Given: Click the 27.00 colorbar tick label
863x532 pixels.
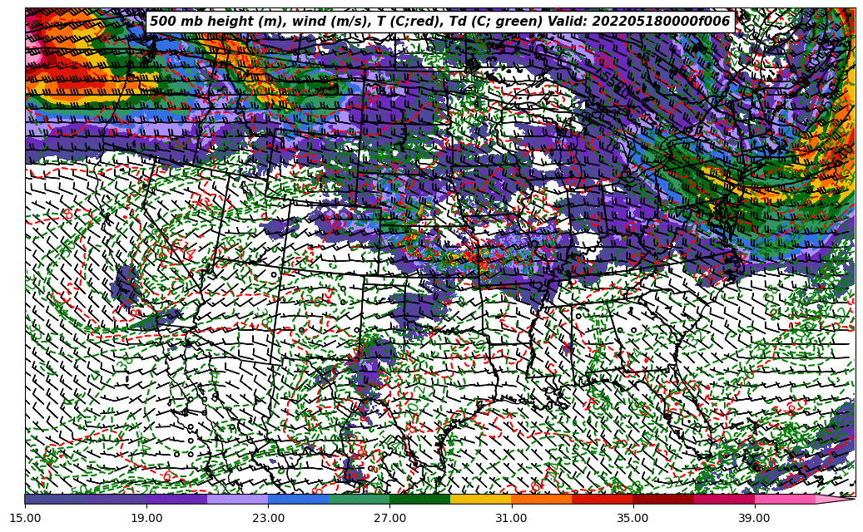Looking at the screenshot, I should pyautogui.click(x=389, y=518).
